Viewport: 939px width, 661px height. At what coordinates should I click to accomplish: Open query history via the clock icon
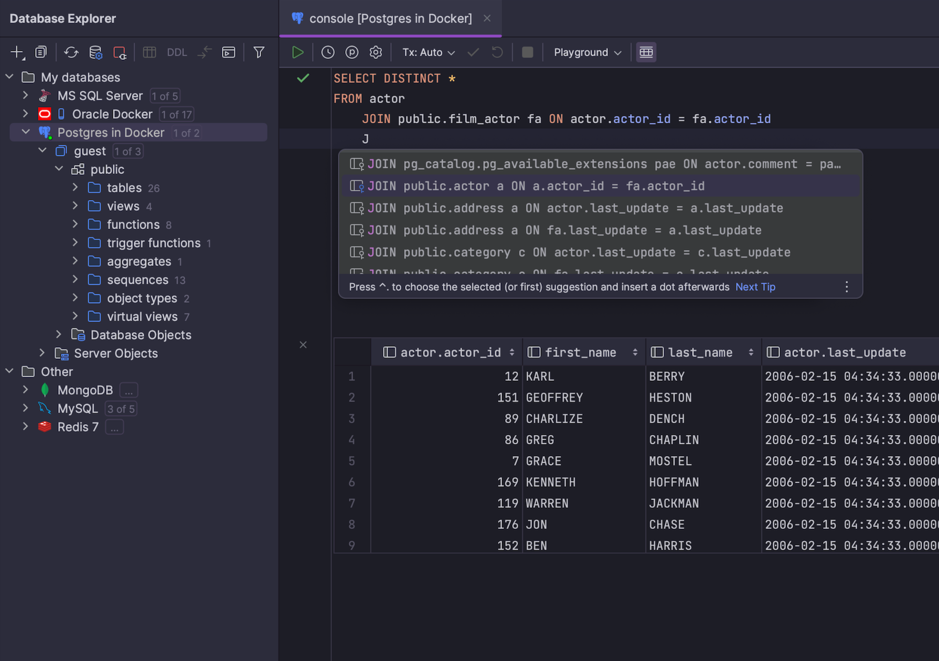[328, 52]
